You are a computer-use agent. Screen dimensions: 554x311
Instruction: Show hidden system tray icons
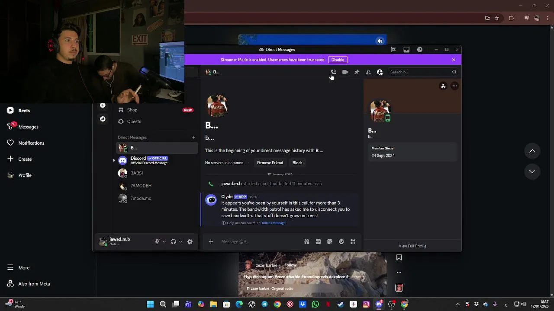point(458,305)
